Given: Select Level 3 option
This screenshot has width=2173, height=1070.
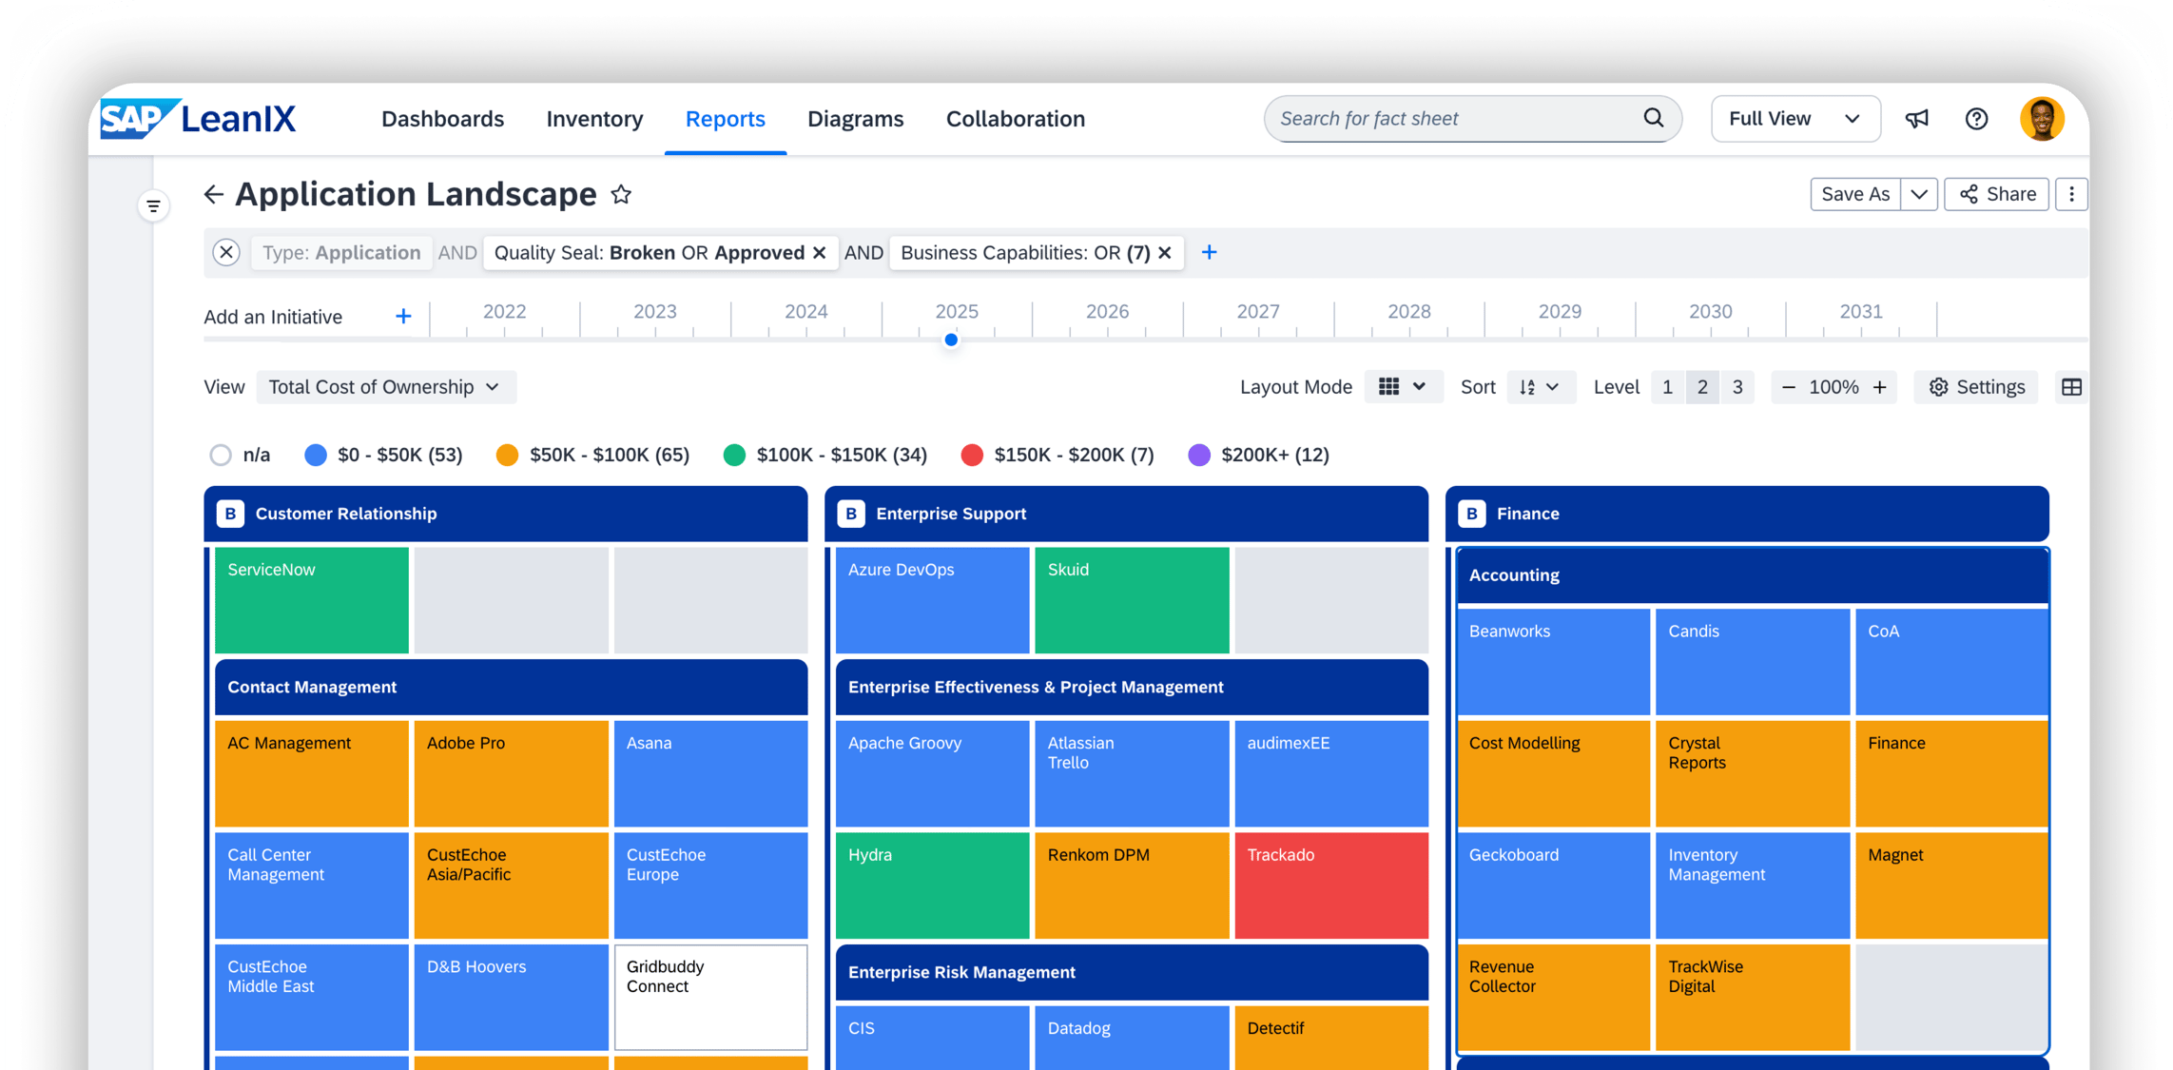Looking at the screenshot, I should (x=1736, y=387).
